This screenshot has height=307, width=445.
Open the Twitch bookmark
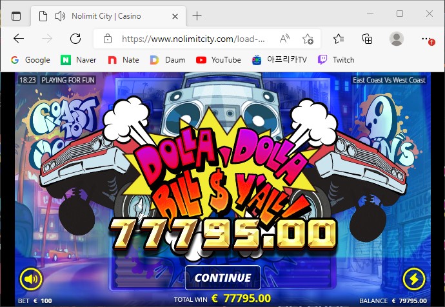point(336,60)
